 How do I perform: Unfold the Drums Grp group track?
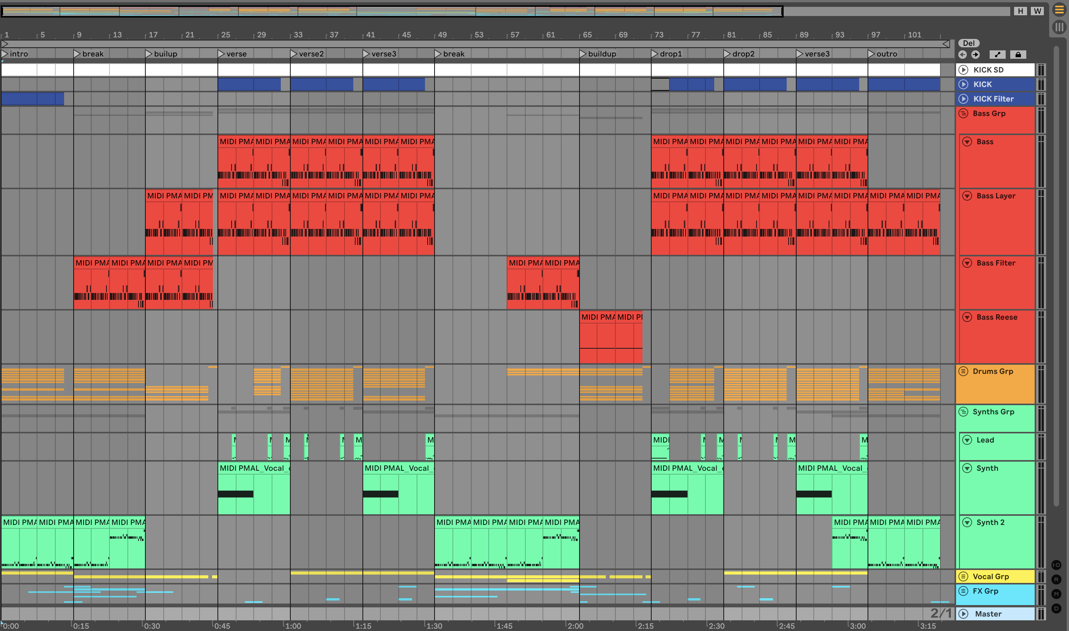[x=963, y=371]
